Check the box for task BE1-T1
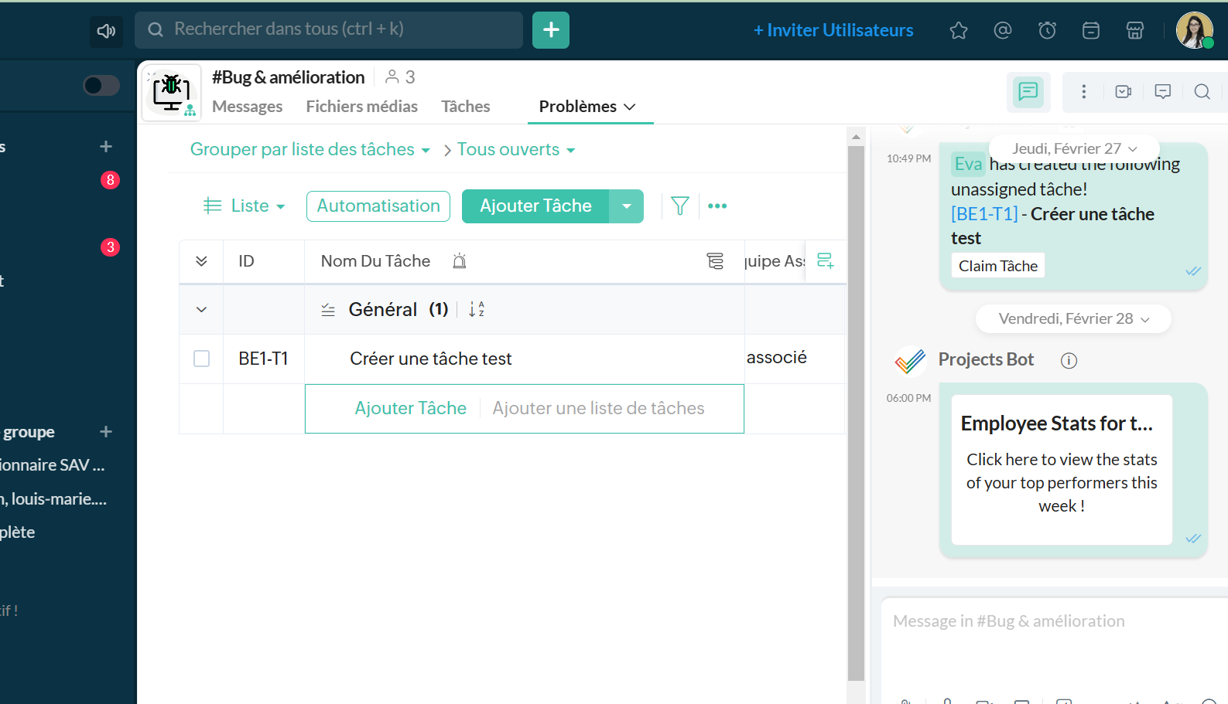Image resolution: width=1228 pixels, height=704 pixels. (201, 359)
